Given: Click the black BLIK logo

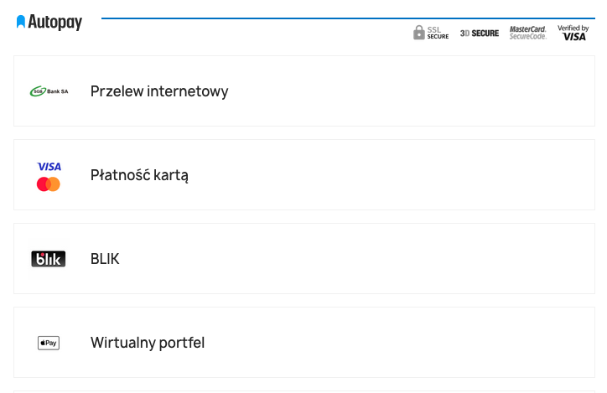Looking at the screenshot, I should 49,259.
